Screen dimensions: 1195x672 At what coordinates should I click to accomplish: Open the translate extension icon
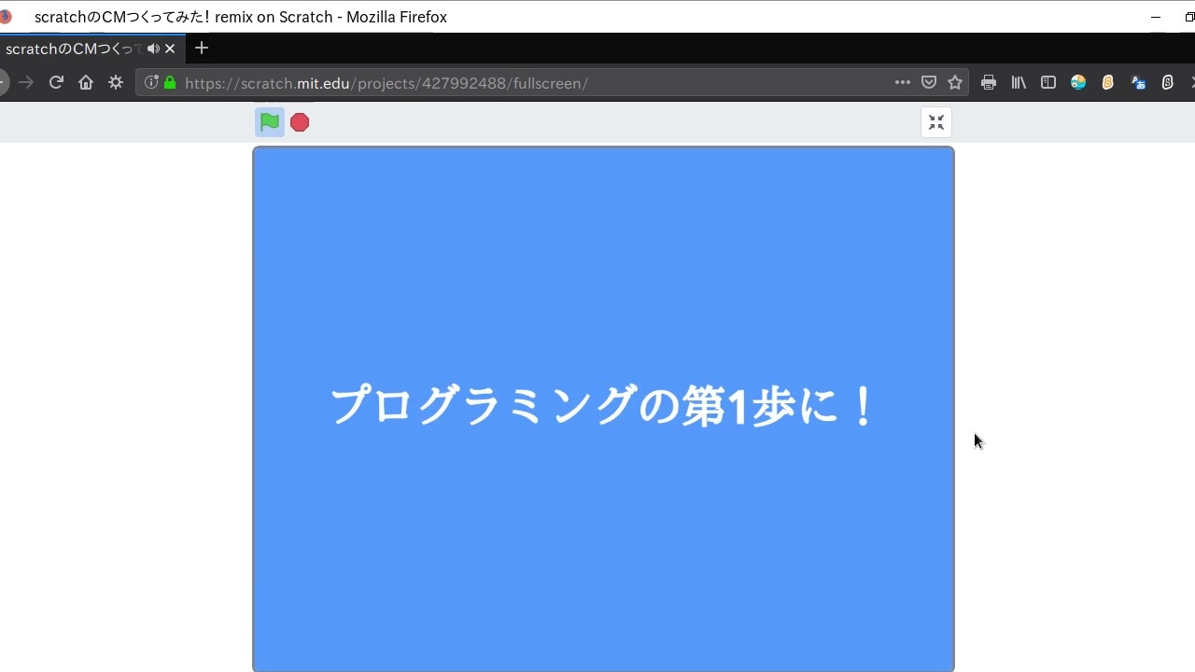tap(1138, 82)
